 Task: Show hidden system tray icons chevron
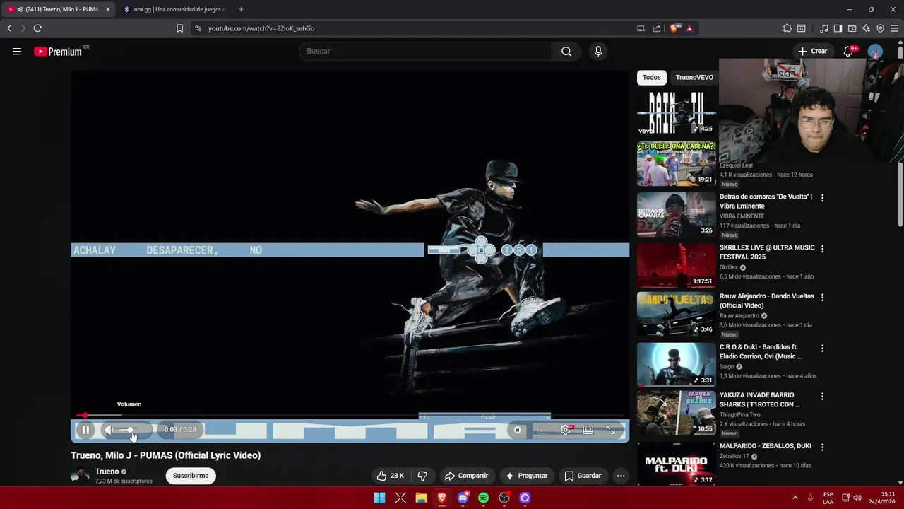795,498
